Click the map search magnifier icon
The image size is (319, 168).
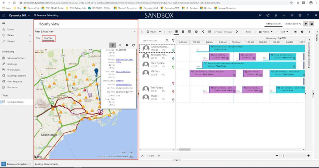[120, 45]
